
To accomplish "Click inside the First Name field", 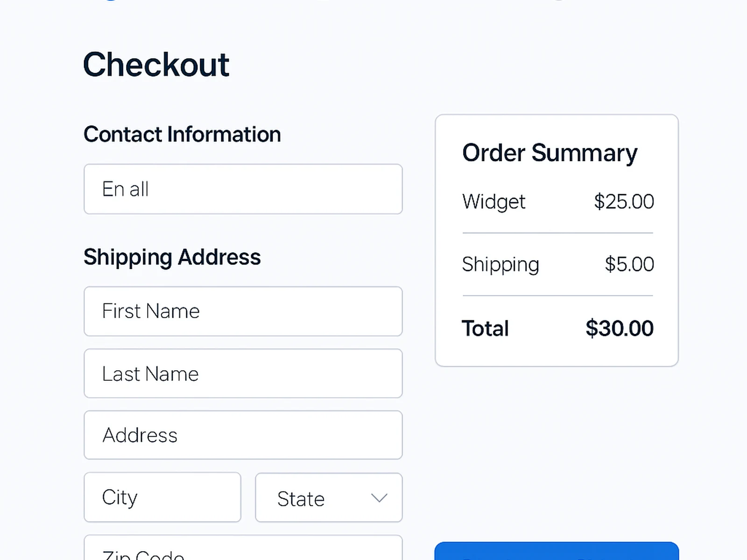I will pyautogui.click(x=243, y=311).
